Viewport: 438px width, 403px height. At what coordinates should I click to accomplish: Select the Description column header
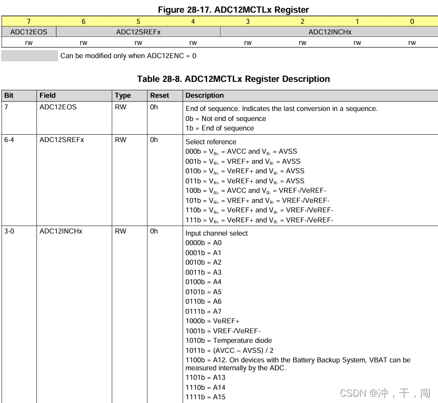click(204, 96)
